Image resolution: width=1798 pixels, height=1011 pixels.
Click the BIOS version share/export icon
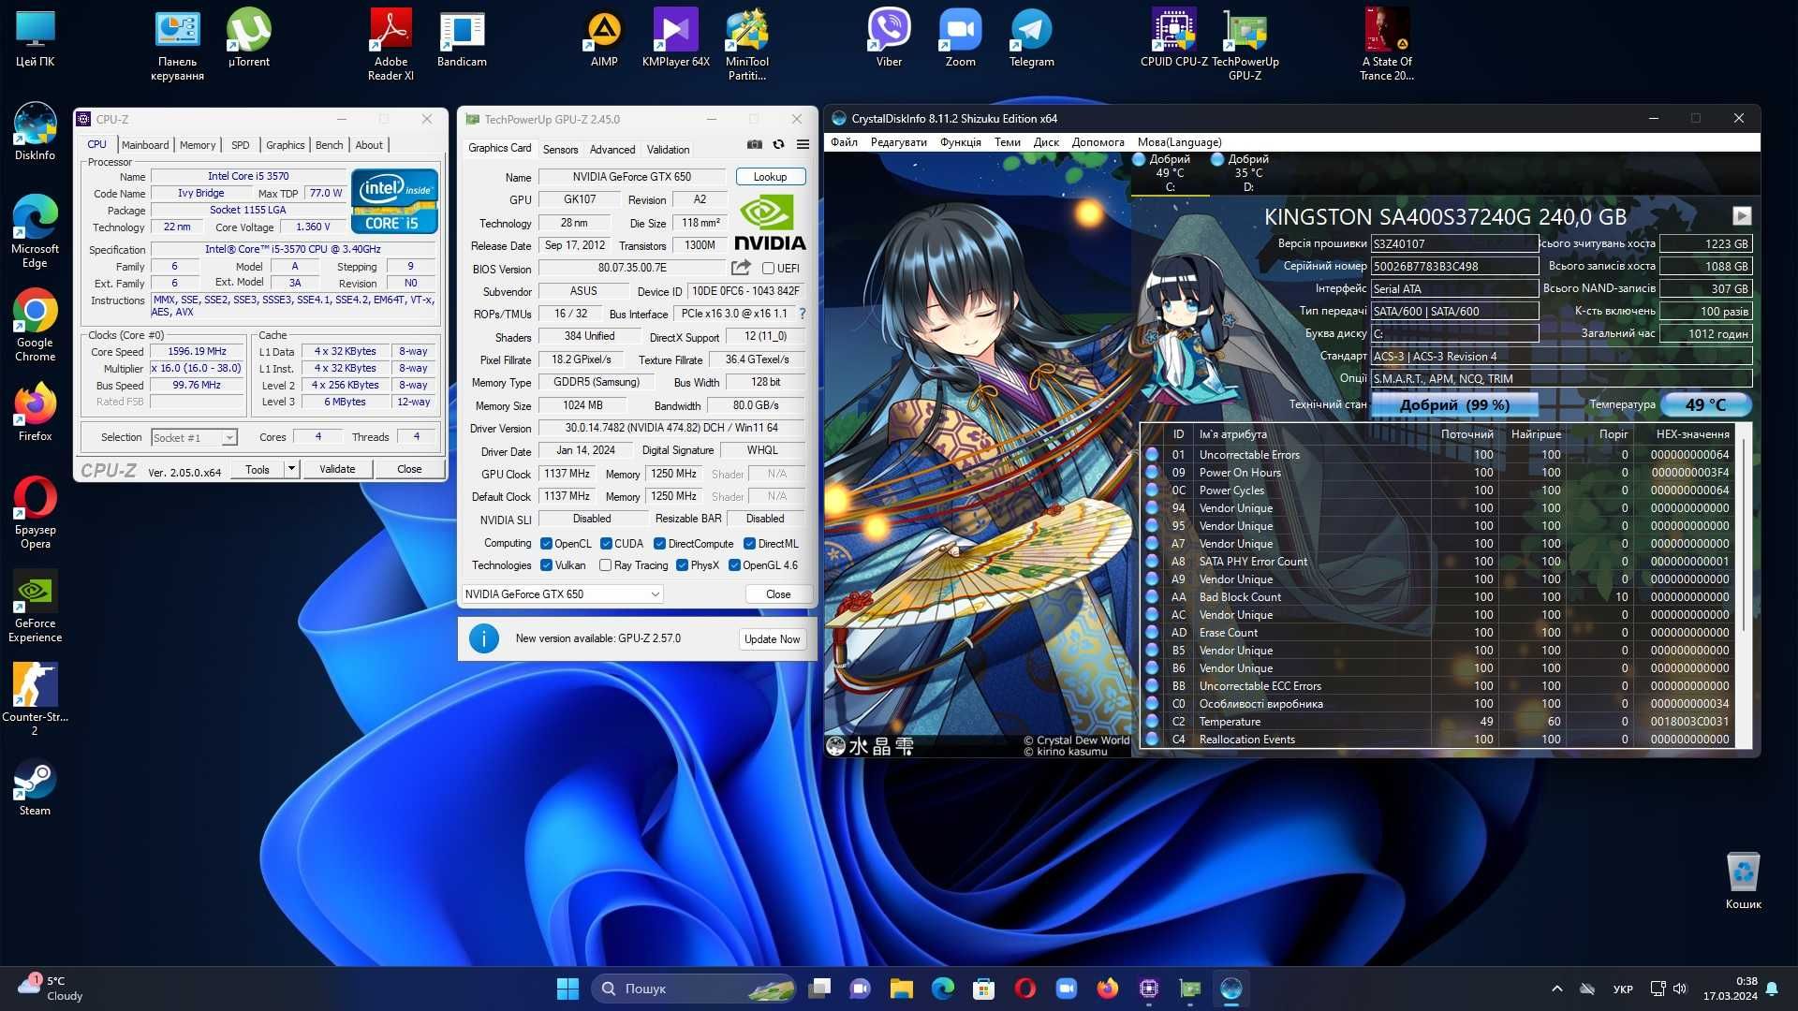[741, 268]
